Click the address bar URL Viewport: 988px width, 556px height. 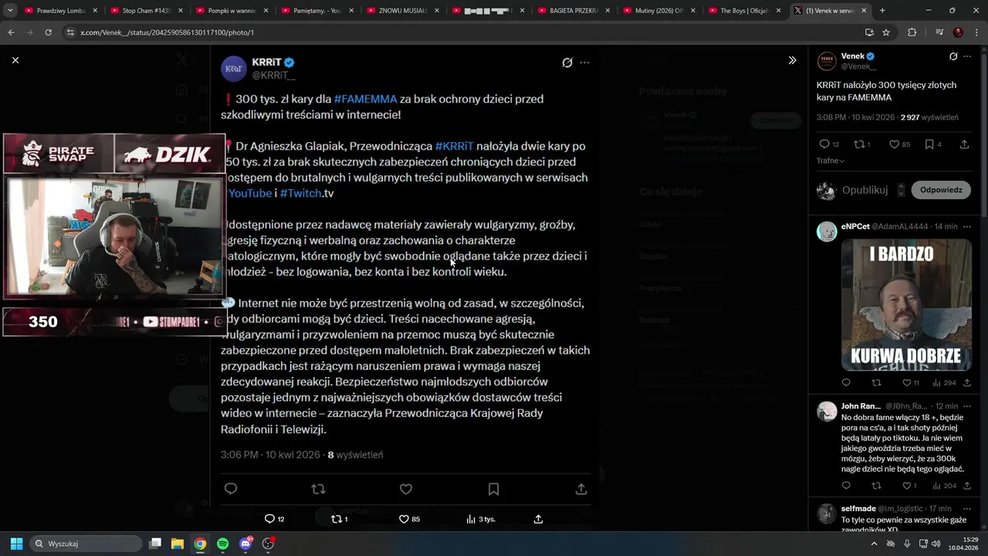click(167, 32)
